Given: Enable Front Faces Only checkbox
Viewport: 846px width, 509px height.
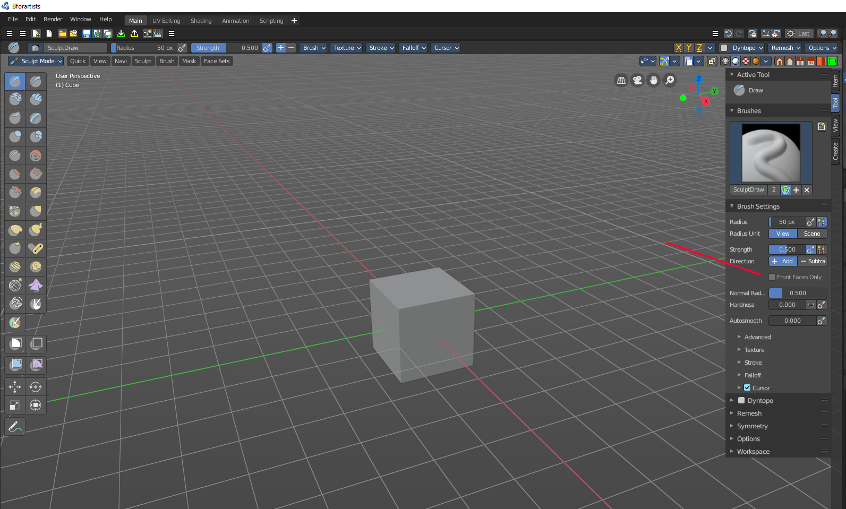Looking at the screenshot, I should (x=772, y=277).
